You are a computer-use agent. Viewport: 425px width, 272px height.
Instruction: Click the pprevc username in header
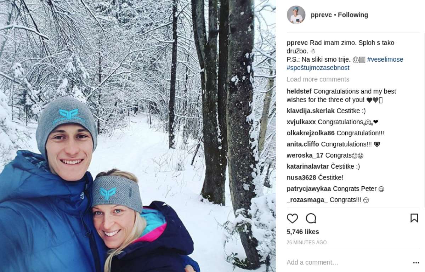pos(321,15)
